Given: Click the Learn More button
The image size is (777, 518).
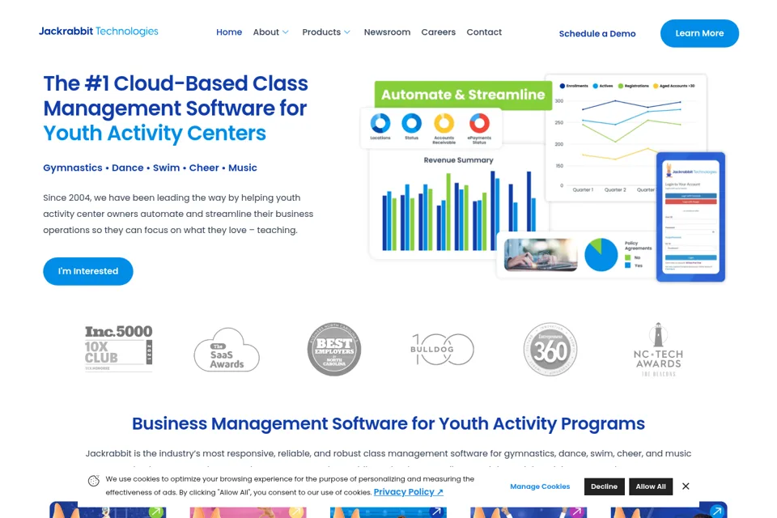Looking at the screenshot, I should (x=699, y=34).
